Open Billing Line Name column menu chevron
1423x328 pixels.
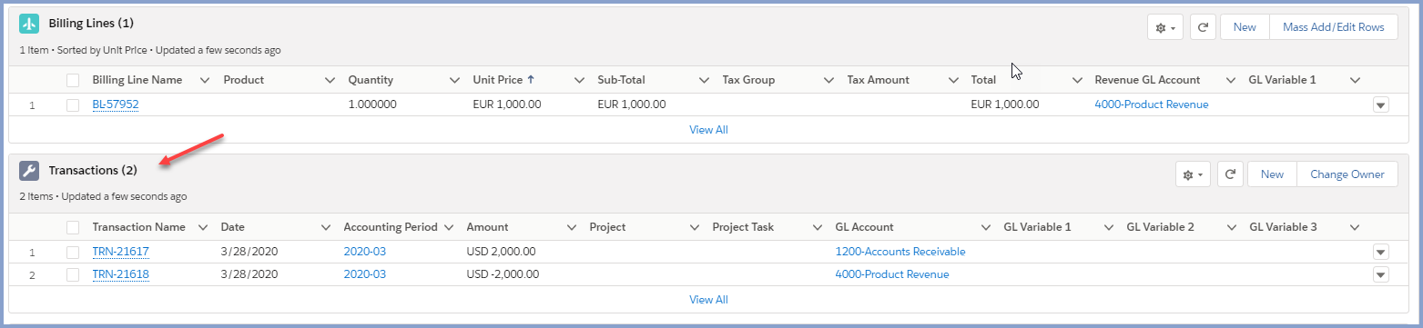204,80
